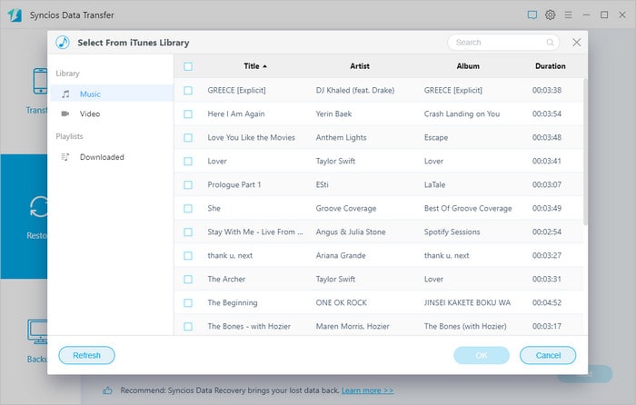636x405 pixels.
Task: Check the Prologue Part 1 checkbox
Action: point(188,185)
